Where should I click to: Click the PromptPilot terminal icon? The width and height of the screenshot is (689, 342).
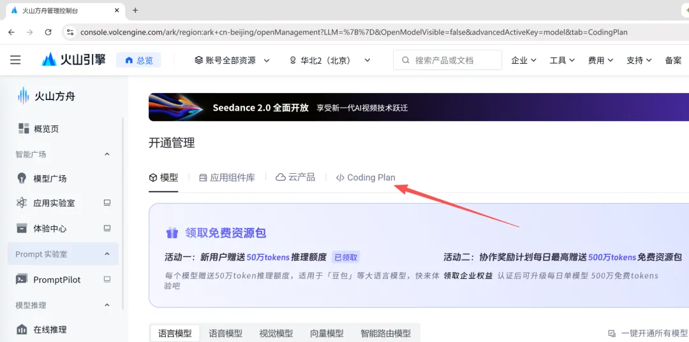pos(22,280)
